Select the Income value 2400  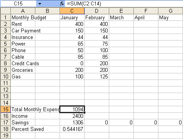[72, 116]
